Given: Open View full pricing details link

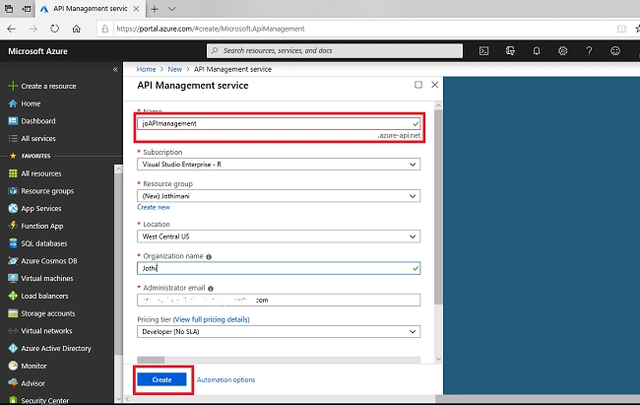Looking at the screenshot, I should tap(212, 319).
